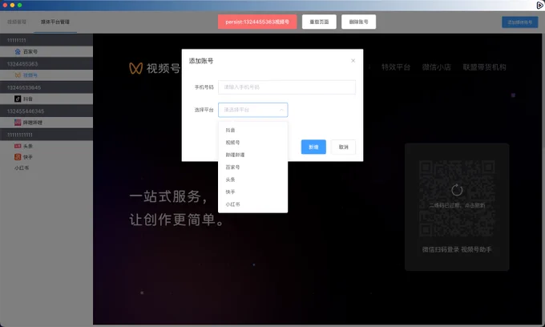Screen dimensions: 545x327
Task: Choose 哔哩哔哩 from the platform list
Action: tap(252, 155)
